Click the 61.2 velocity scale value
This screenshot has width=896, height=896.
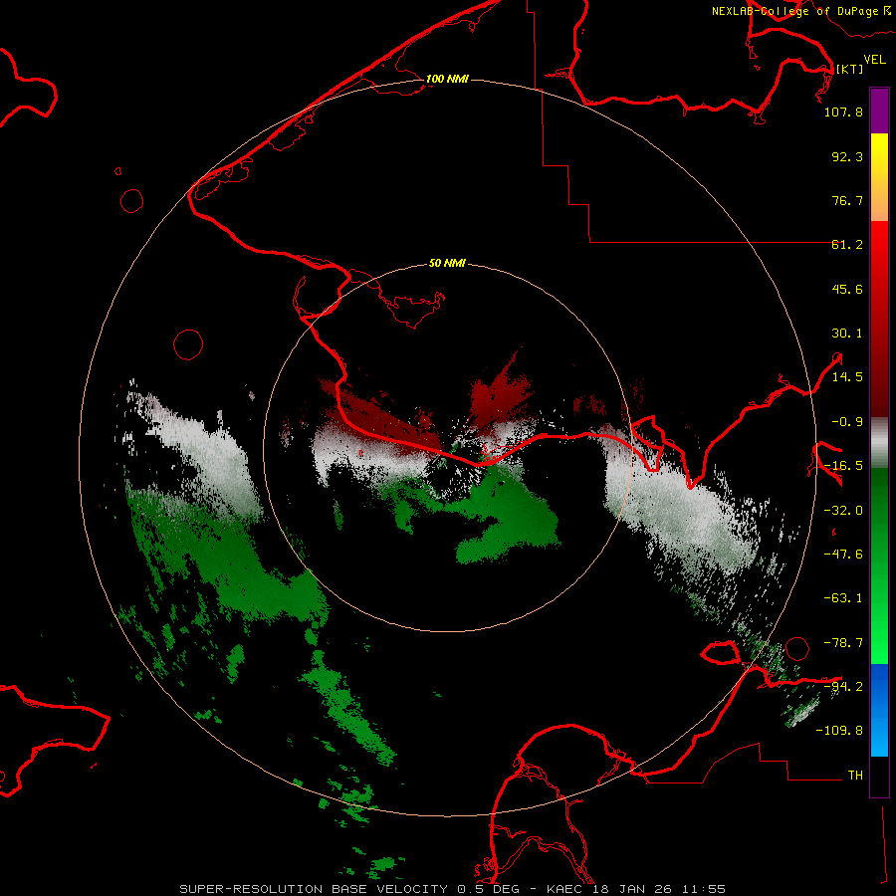[x=847, y=245]
